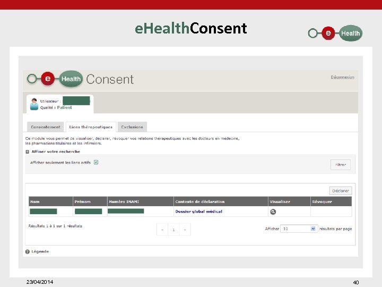Open the Exclusions tab
This screenshot has height=287, width=382.
click(132, 127)
